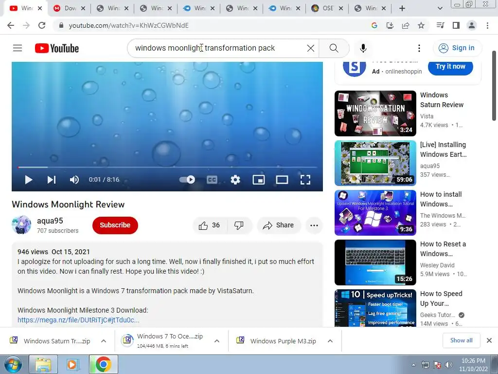Open Chrome three-dot menu
Image resolution: width=498 pixels, height=374 pixels.
click(x=487, y=25)
